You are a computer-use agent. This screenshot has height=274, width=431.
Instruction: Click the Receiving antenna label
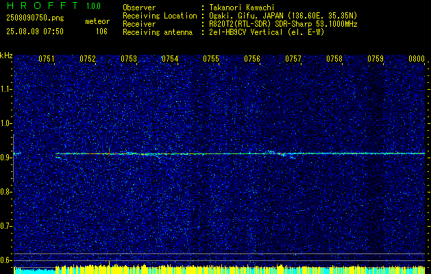(158, 32)
